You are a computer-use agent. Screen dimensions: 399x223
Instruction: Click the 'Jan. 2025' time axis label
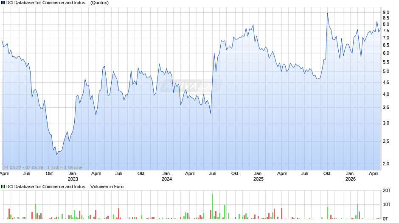click(x=258, y=176)
